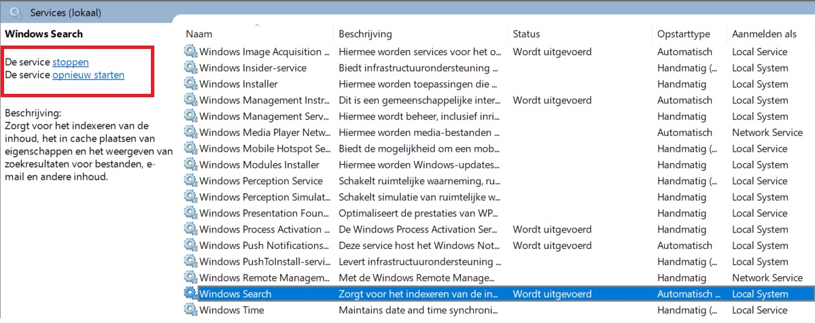Select the Windows Remote Management service row

click(x=264, y=278)
